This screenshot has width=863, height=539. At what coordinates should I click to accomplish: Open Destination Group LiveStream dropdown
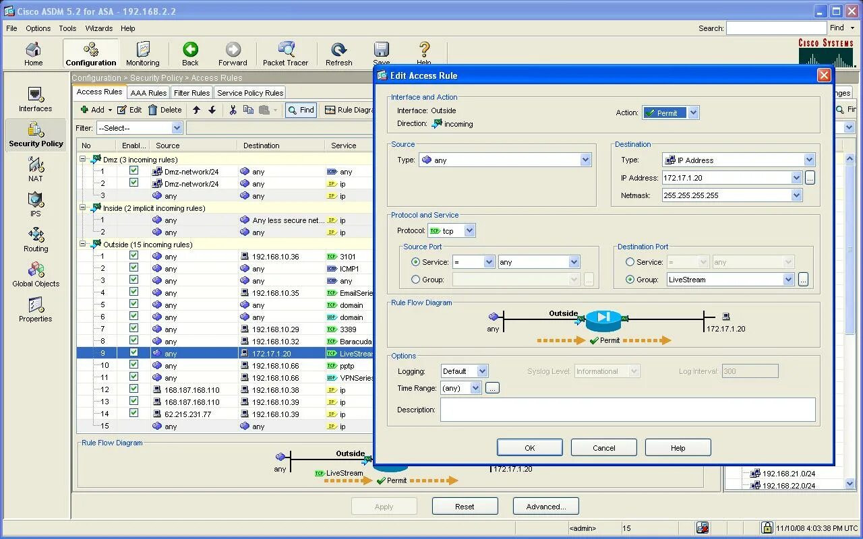pyautogui.click(x=788, y=280)
